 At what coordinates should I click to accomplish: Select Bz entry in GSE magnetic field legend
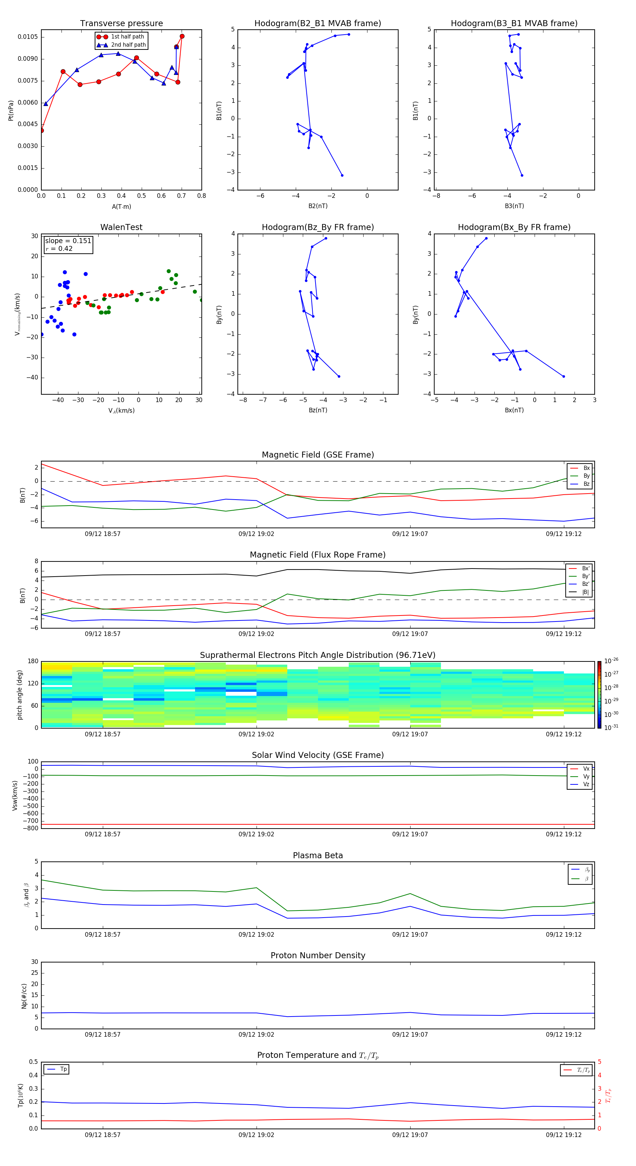(x=580, y=484)
